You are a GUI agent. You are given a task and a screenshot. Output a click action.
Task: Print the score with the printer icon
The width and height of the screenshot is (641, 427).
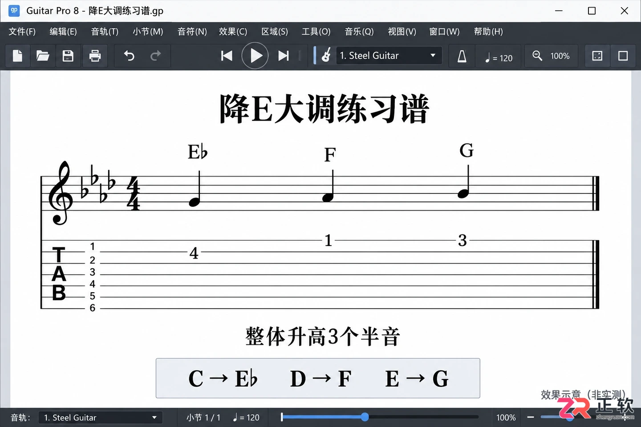(95, 56)
